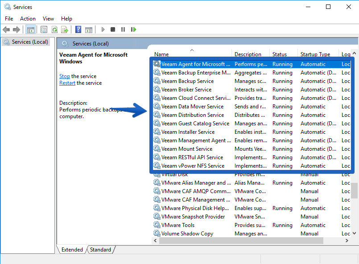
Task: Open the Properties toolbar icon
Action: (44, 29)
